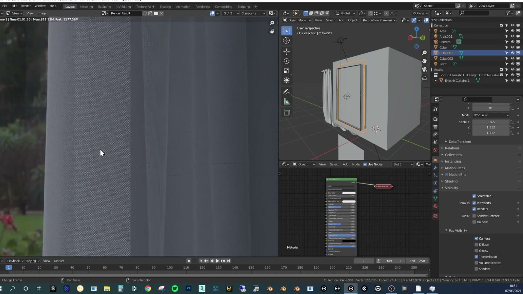The image size is (523, 294).
Task: Collapse the Visibility panel
Action: (451, 188)
